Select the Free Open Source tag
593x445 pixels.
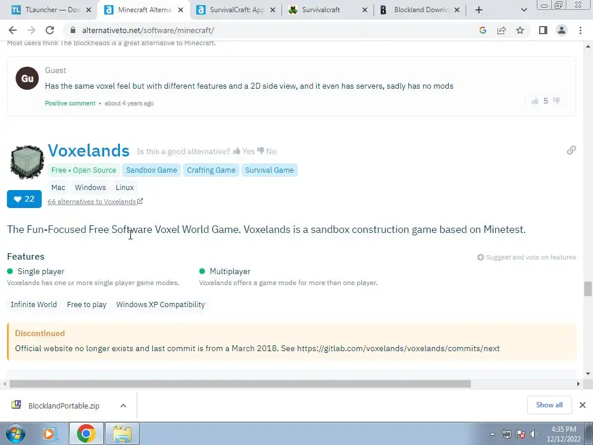pos(83,170)
